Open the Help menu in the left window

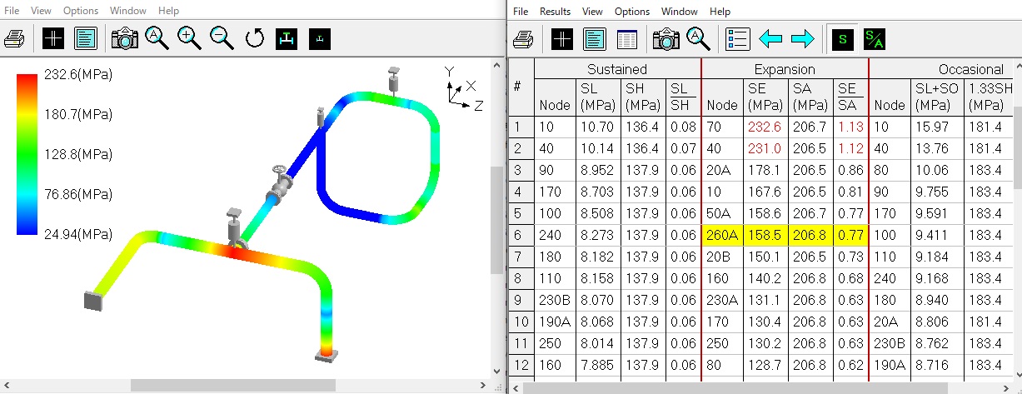[168, 11]
